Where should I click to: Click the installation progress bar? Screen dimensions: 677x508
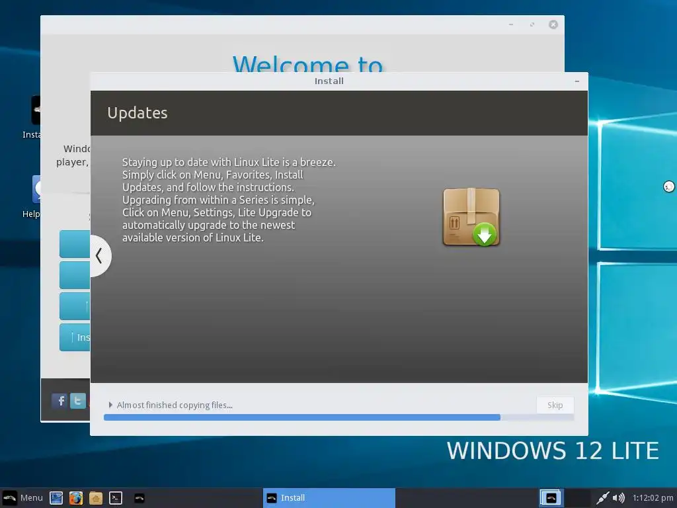[x=339, y=417]
